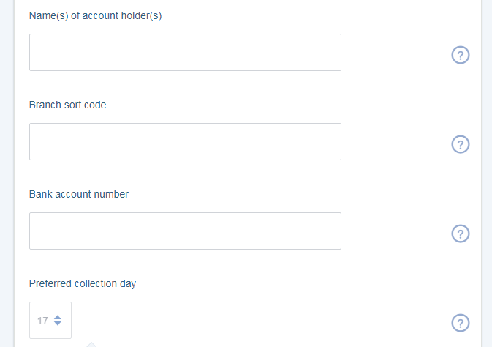
Task: Click question mark icon next to day selector
Action: click(461, 323)
